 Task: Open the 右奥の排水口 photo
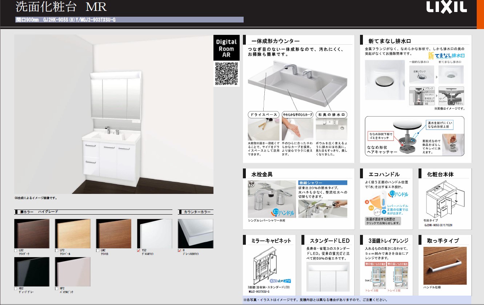coord(331,129)
